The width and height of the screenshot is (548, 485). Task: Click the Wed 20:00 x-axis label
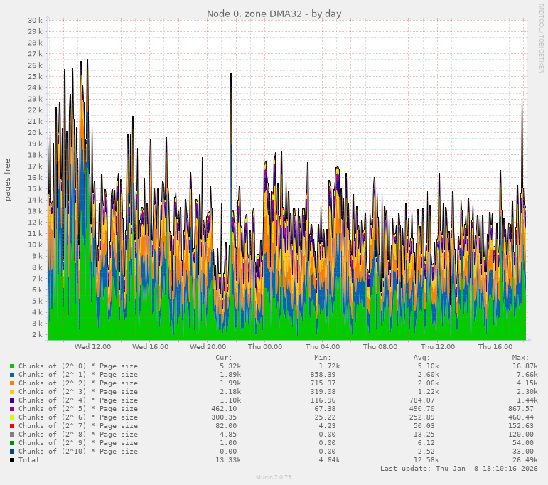[x=208, y=347]
